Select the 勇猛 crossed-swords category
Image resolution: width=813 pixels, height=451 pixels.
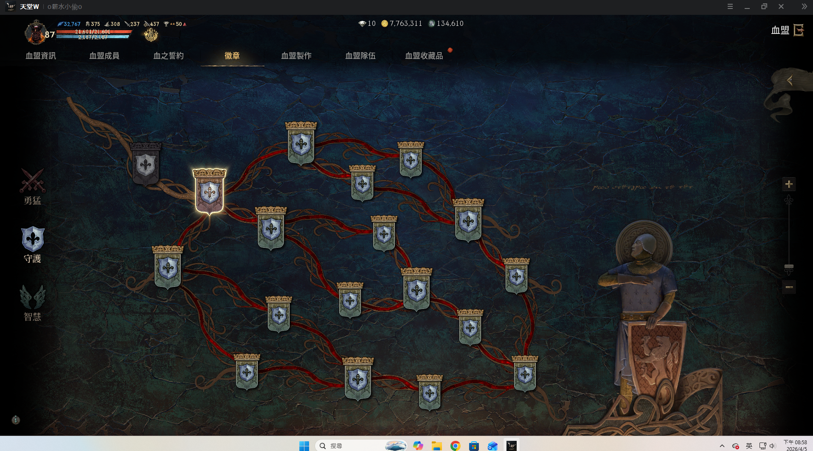coord(32,187)
